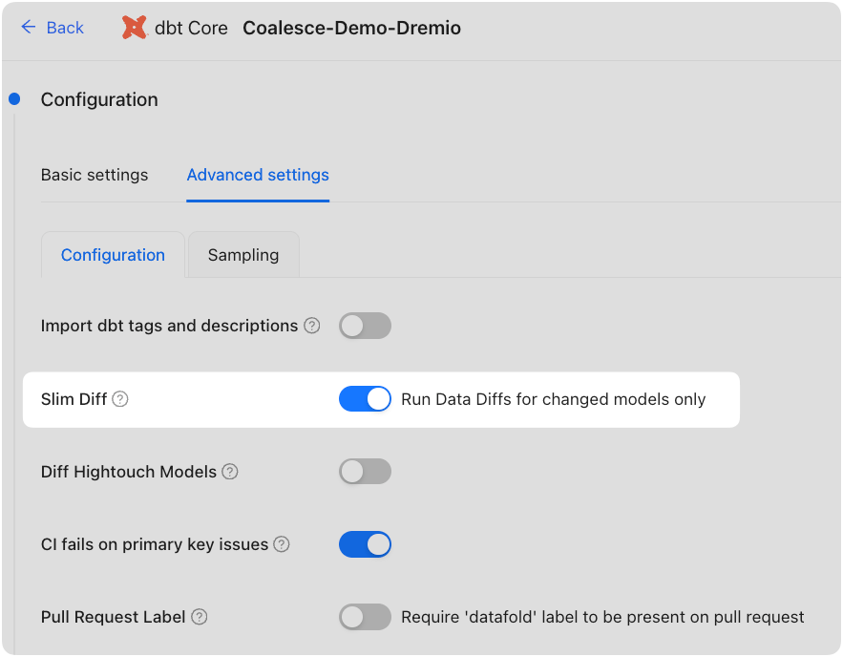Click CI fails on primary key issues label
Viewport: 843px width, 657px height.
click(x=155, y=544)
